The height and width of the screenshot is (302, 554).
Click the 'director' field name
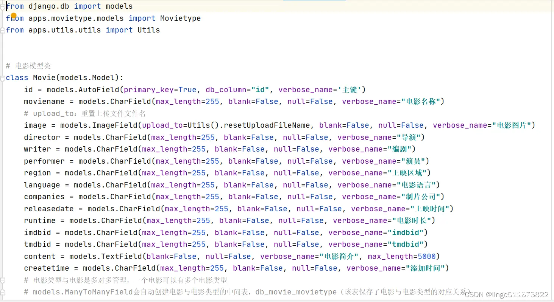coord(42,137)
